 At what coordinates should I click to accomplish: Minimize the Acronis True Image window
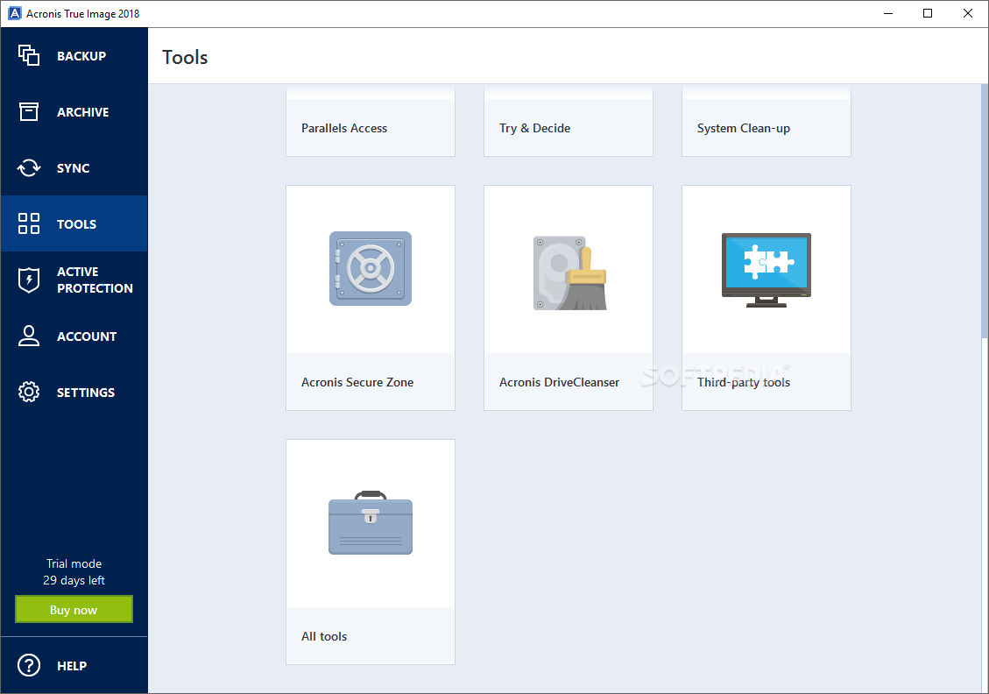pyautogui.click(x=888, y=13)
